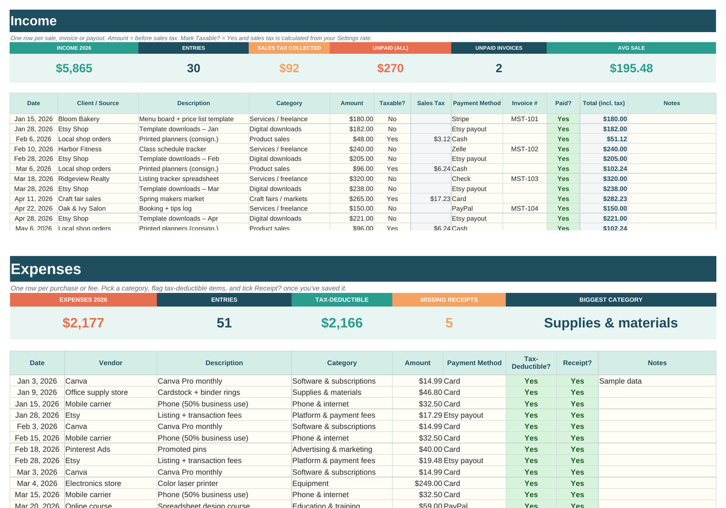The width and height of the screenshot is (726, 508).
Task: Click the TAX-DEDUCTIBLE card label
Action: click(x=342, y=300)
